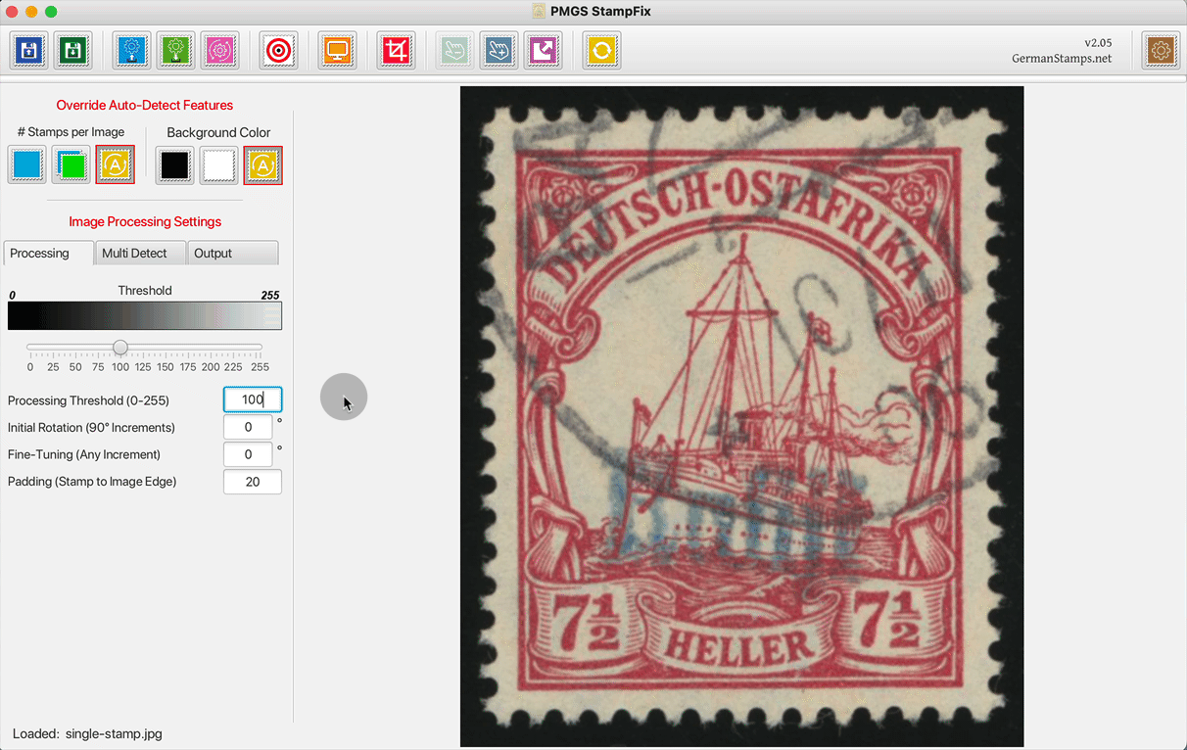Click the Fine-Tuning input field

248,454
